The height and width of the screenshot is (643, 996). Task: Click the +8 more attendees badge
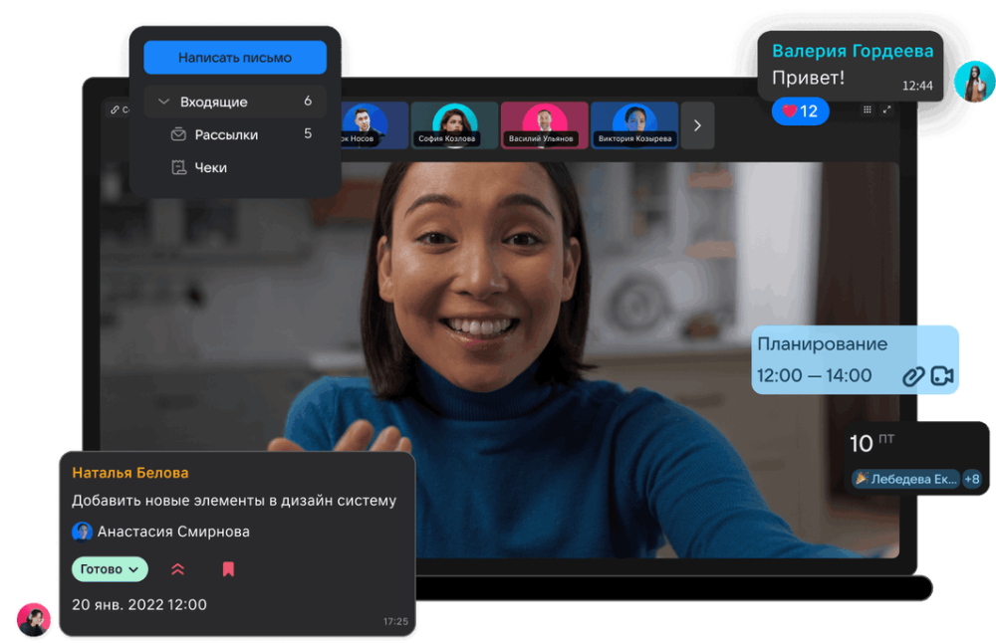tap(971, 479)
